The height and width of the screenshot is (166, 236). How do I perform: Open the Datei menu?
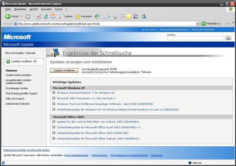point(8,9)
